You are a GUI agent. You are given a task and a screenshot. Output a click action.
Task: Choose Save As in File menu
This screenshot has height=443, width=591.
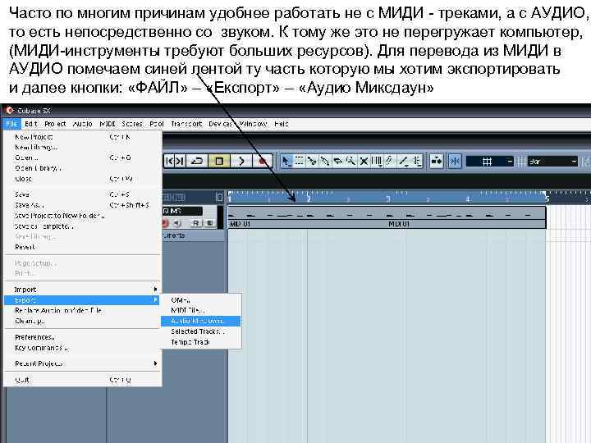83,205
